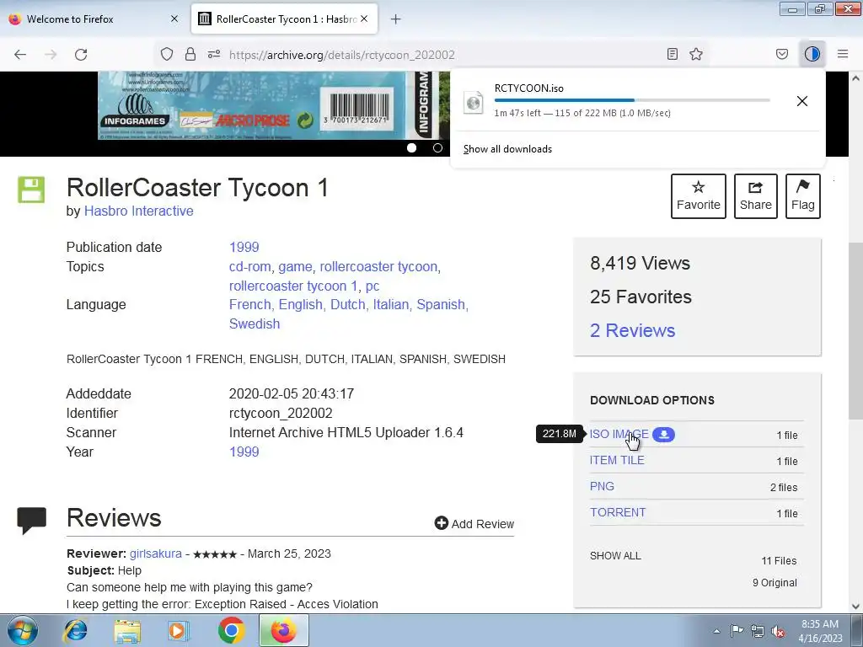The image size is (863, 647).
Task: Open the Swedish language link
Action: tap(255, 324)
